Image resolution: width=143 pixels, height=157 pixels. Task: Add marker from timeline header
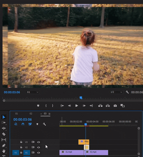37,124
